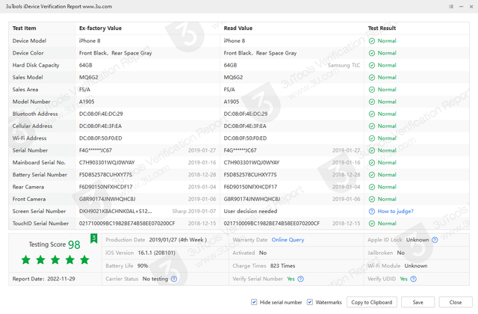Click Normal check icon for Hard Disk Capacity
478x314 pixels.
(x=372, y=65)
